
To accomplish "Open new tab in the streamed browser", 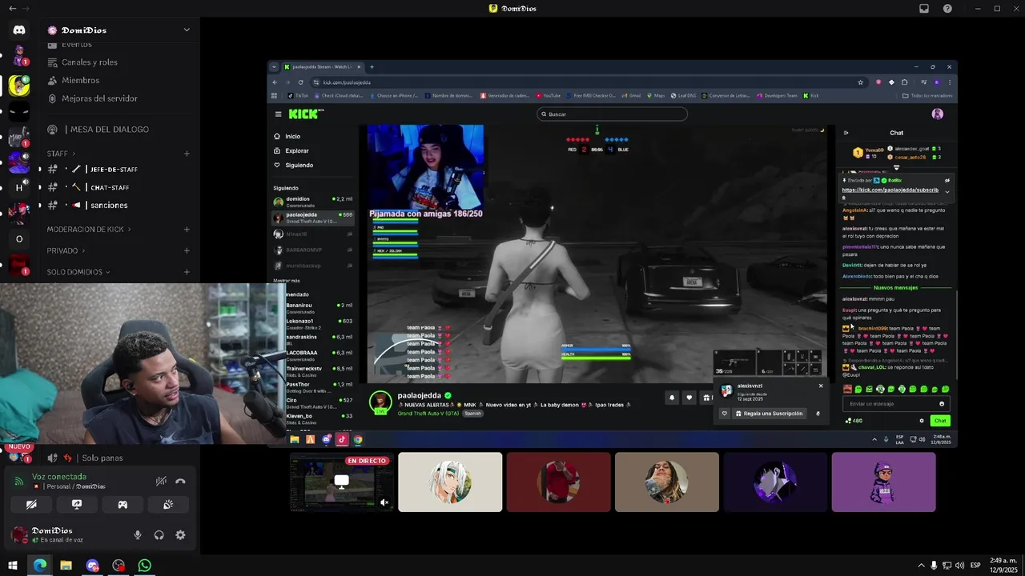I will 372,67.
